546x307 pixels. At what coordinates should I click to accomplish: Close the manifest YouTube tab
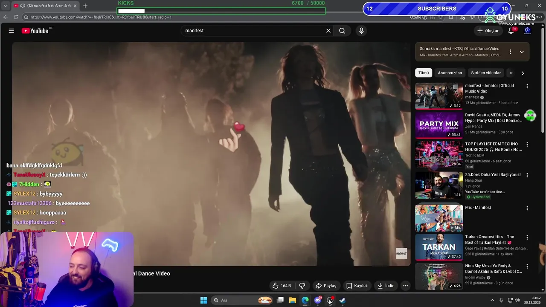pos(75,6)
